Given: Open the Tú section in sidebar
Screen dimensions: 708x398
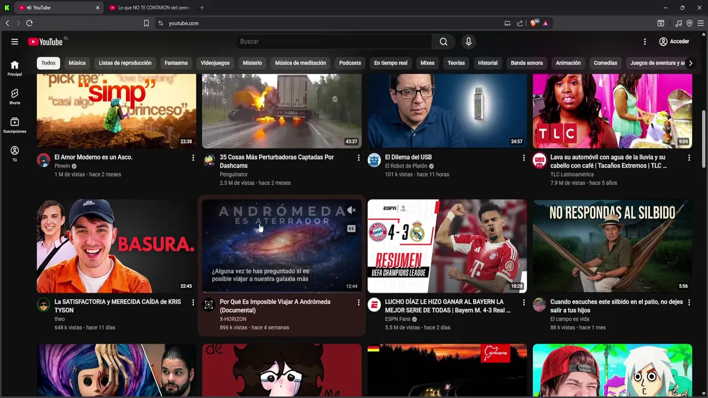Looking at the screenshot, I should (x=15, y=154).
